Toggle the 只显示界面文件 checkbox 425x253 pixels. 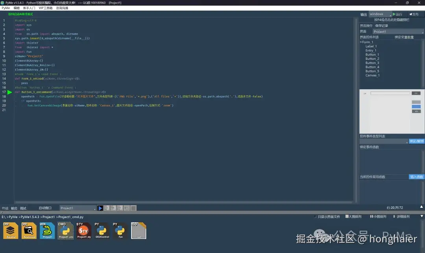click(x=315, y=217)
